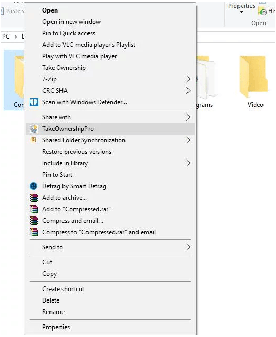Choose Scan with Windows Defender

point(110,102)
